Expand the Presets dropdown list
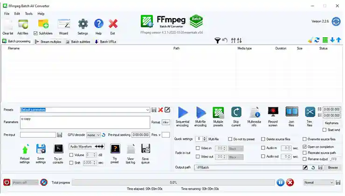Screen dimensions: 345x196 click(x=147, y=110)
